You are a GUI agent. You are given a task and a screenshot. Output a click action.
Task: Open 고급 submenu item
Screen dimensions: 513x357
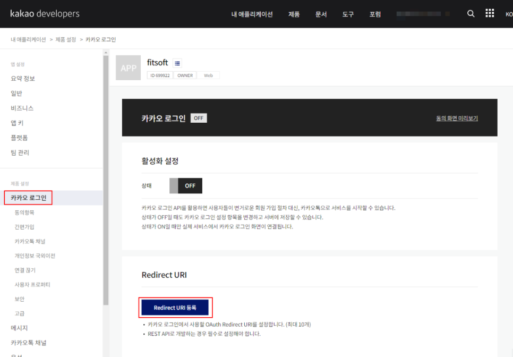tap(20, 313)
